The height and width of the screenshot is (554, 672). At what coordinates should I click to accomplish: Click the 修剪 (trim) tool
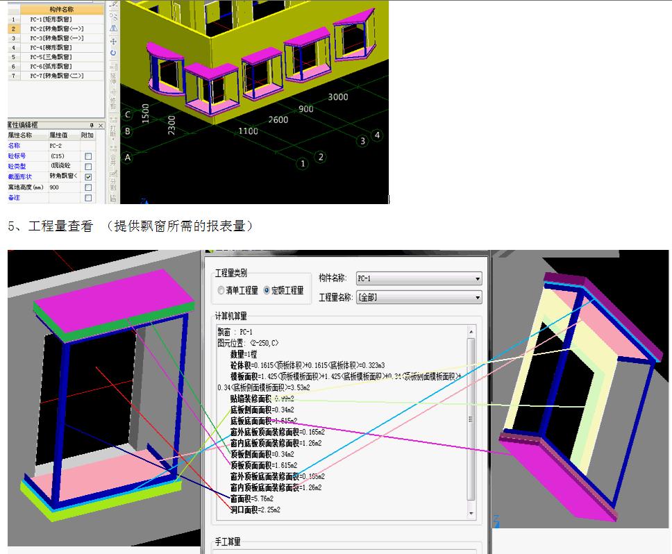coord(113,99)
